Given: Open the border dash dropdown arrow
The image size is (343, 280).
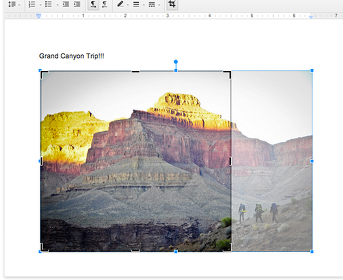Looking at the screenshot, I should point(159,4).
